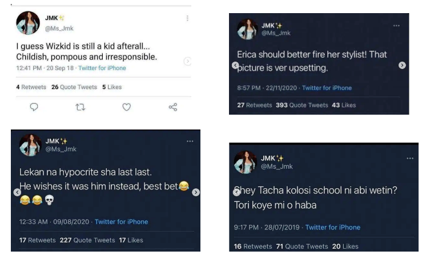
Task: Click the left arrow on the Lekan tweet
Action: pos(17,192)
